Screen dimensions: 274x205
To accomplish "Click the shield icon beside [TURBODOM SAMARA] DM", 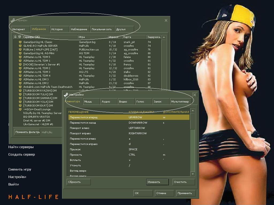I will pyautogui.click(x=20, y=98).
